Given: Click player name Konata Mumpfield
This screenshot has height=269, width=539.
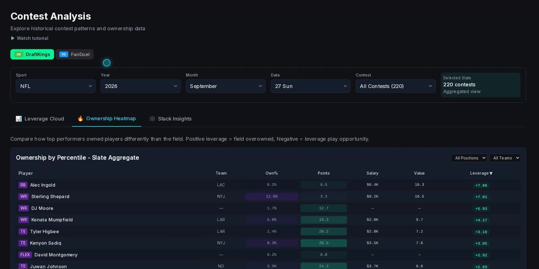Looking at the screenshot, I should coord(52,220).
